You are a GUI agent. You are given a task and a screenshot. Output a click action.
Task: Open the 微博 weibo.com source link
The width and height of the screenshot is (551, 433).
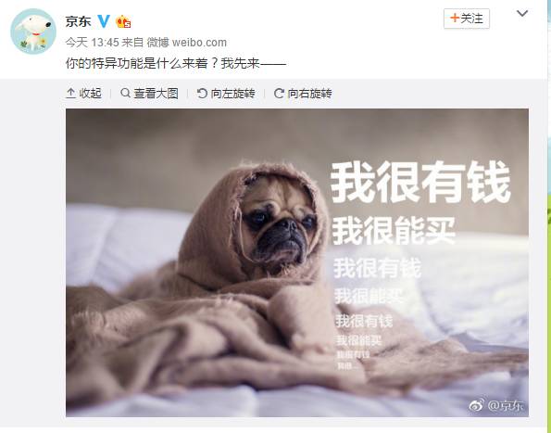coord(186,43)
